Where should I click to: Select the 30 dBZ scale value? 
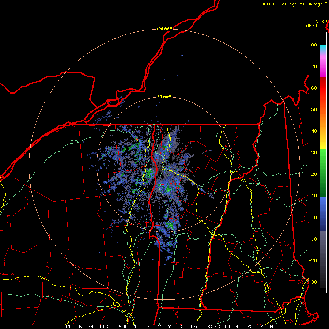click(314, 152)
